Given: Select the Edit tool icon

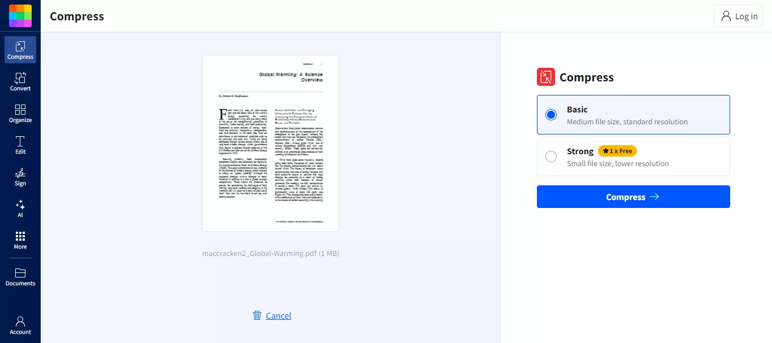Looking at the screenshot, I should 20,141.
